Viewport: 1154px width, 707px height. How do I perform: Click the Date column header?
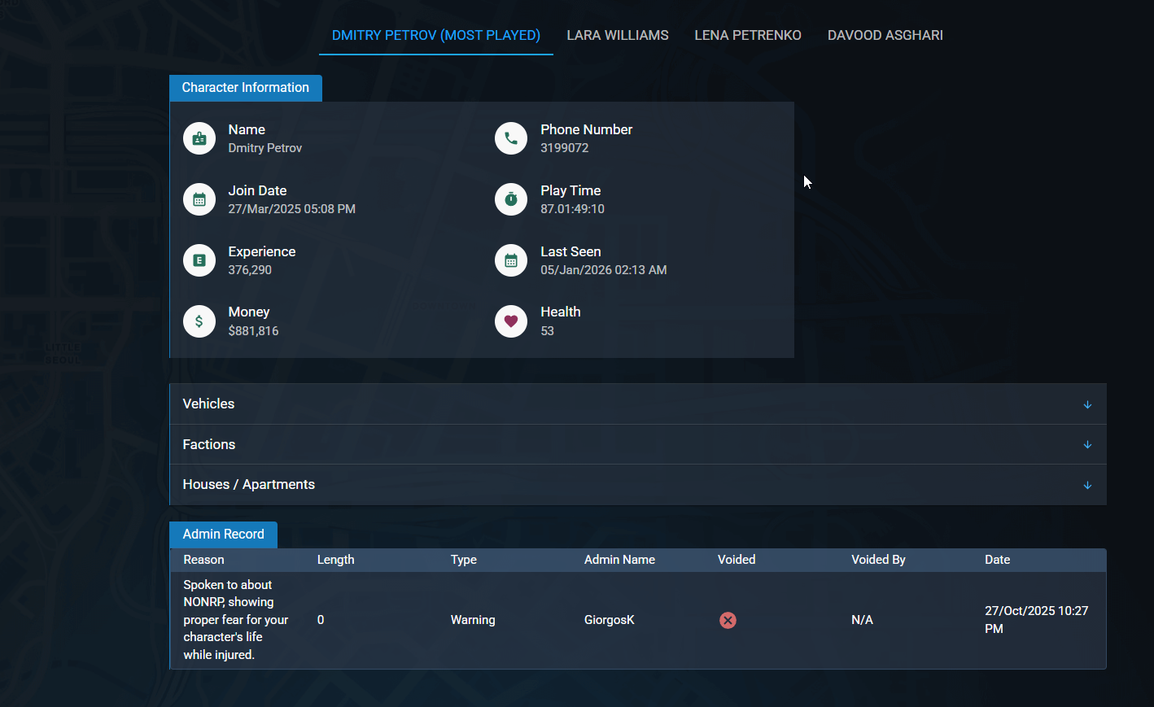pyautogui.click(x=997, y=560)
